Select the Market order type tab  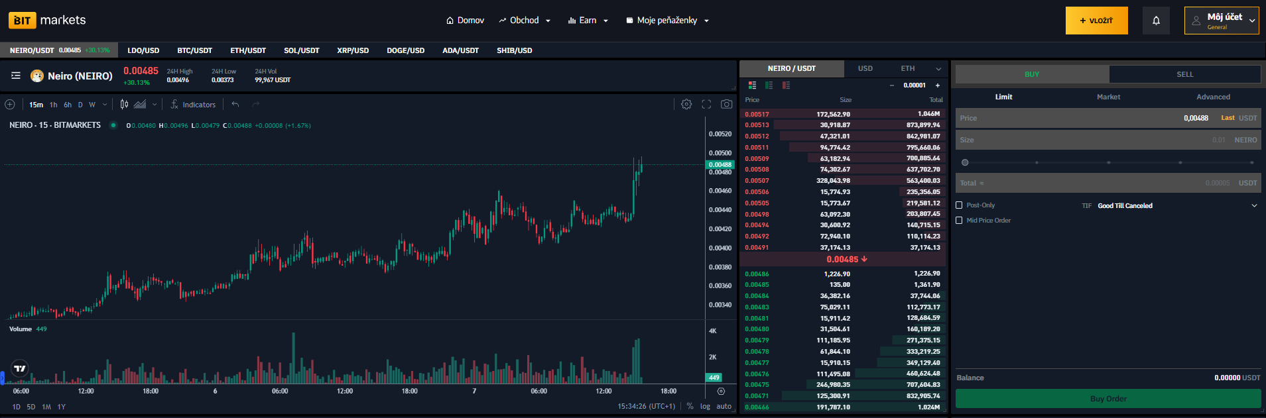[1108, 97]
